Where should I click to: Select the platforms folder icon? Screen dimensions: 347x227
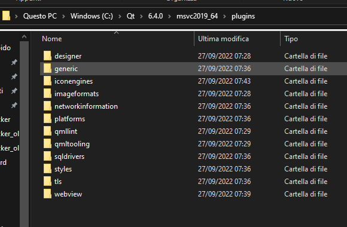[x=47, y=118]
